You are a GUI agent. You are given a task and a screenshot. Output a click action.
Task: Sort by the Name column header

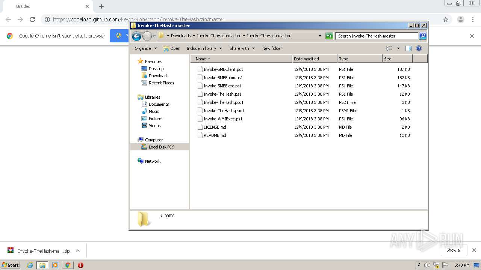pyautogui.click(x=241, y=59)
